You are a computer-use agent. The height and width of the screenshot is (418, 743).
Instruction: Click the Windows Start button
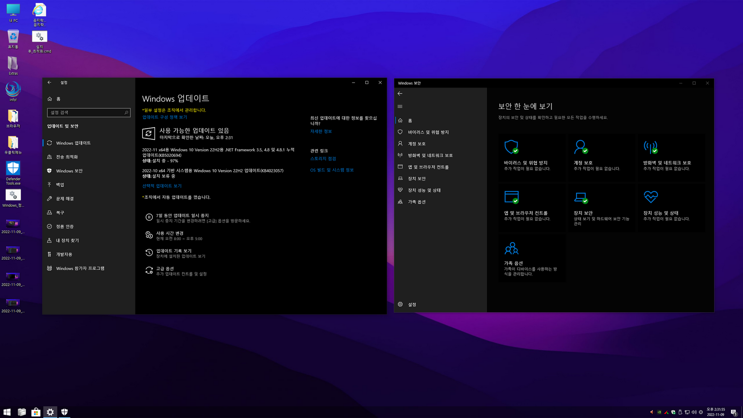(x=7, y=412)
